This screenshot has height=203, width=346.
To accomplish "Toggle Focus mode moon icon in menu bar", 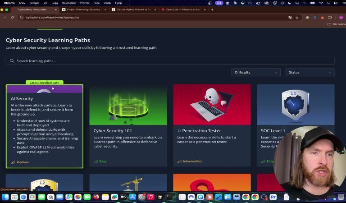I will (290, 3).
